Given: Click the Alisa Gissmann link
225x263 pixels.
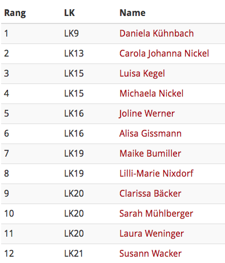Looking at the screenshot, I should [x=150, y=133].
